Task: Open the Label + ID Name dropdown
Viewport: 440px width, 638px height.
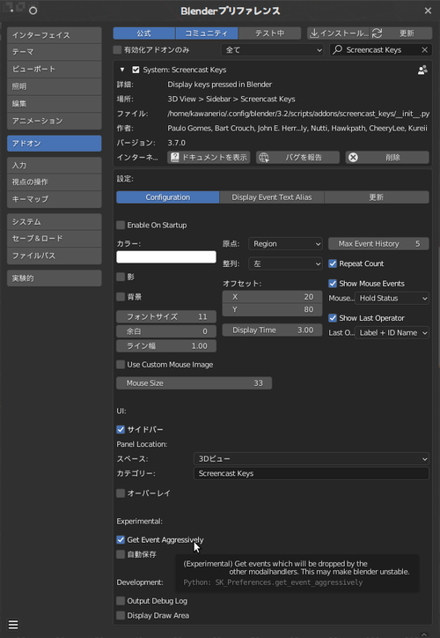Action: tap(392, 333)
